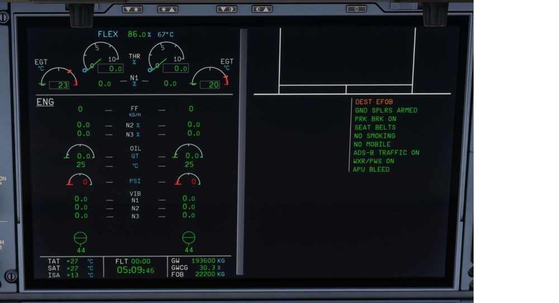Click the display contrast decrease button
Viewport: 559px width, 303px height.
pyautogui.click(x=227, y=9)
